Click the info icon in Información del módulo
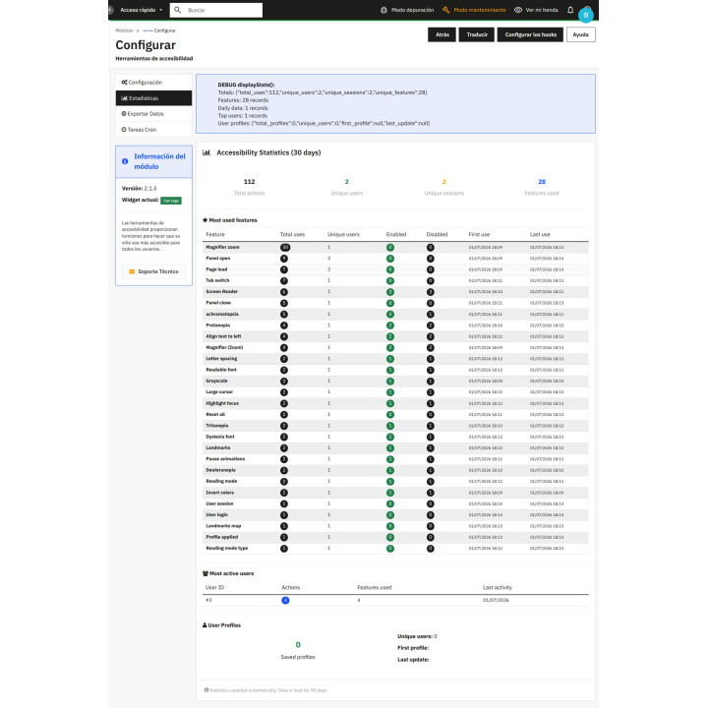Image resolution: width=708 pixels, height=708 pixels. (x=125, y=161)
